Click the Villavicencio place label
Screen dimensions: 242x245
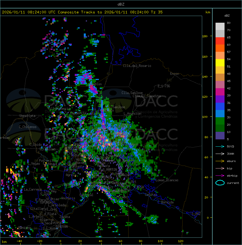[59, 109]
